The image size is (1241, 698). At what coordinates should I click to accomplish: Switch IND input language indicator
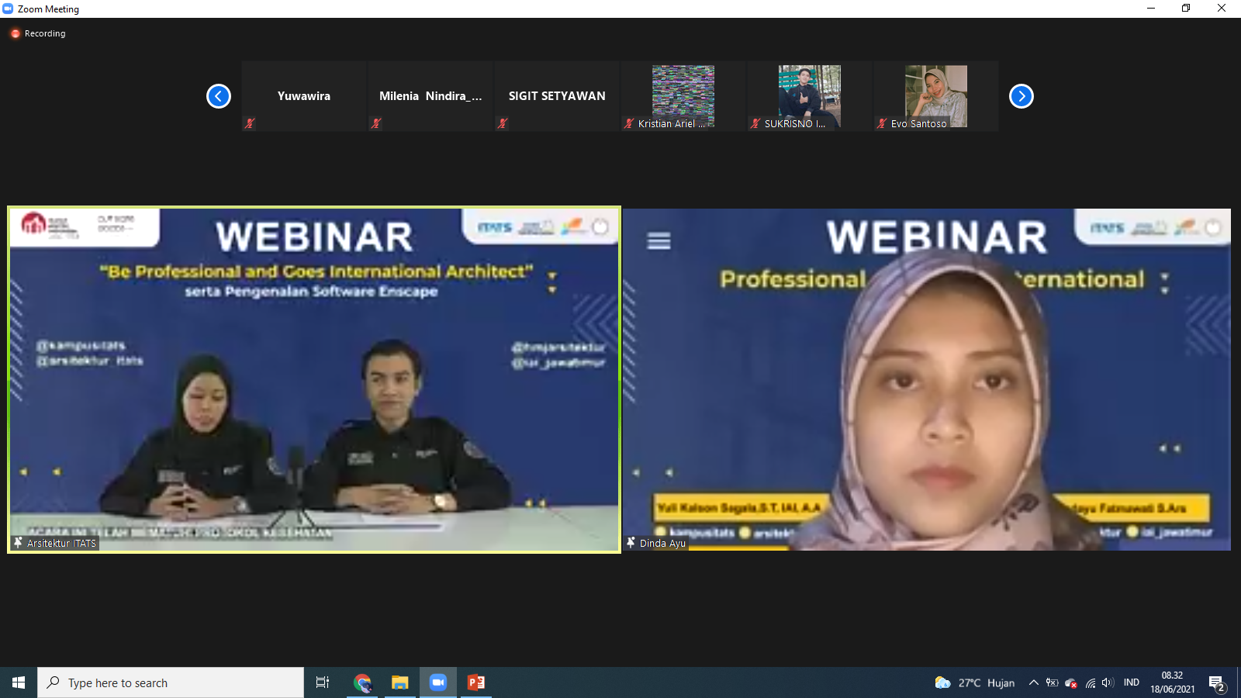point(1132,682)
